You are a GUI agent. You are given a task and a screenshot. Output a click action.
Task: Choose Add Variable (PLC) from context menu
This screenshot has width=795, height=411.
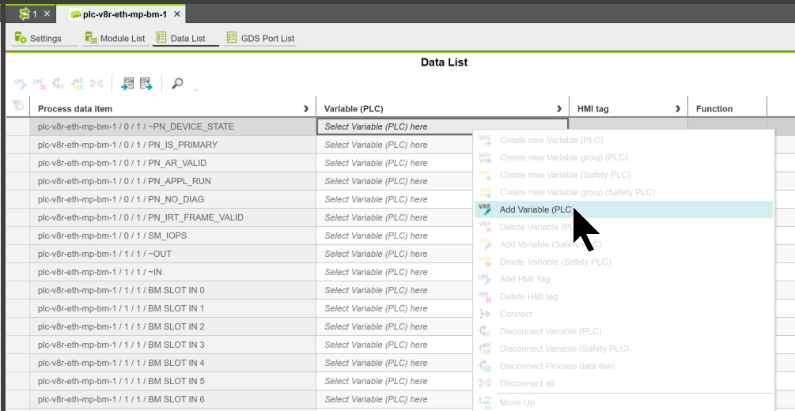pos(536,209)
